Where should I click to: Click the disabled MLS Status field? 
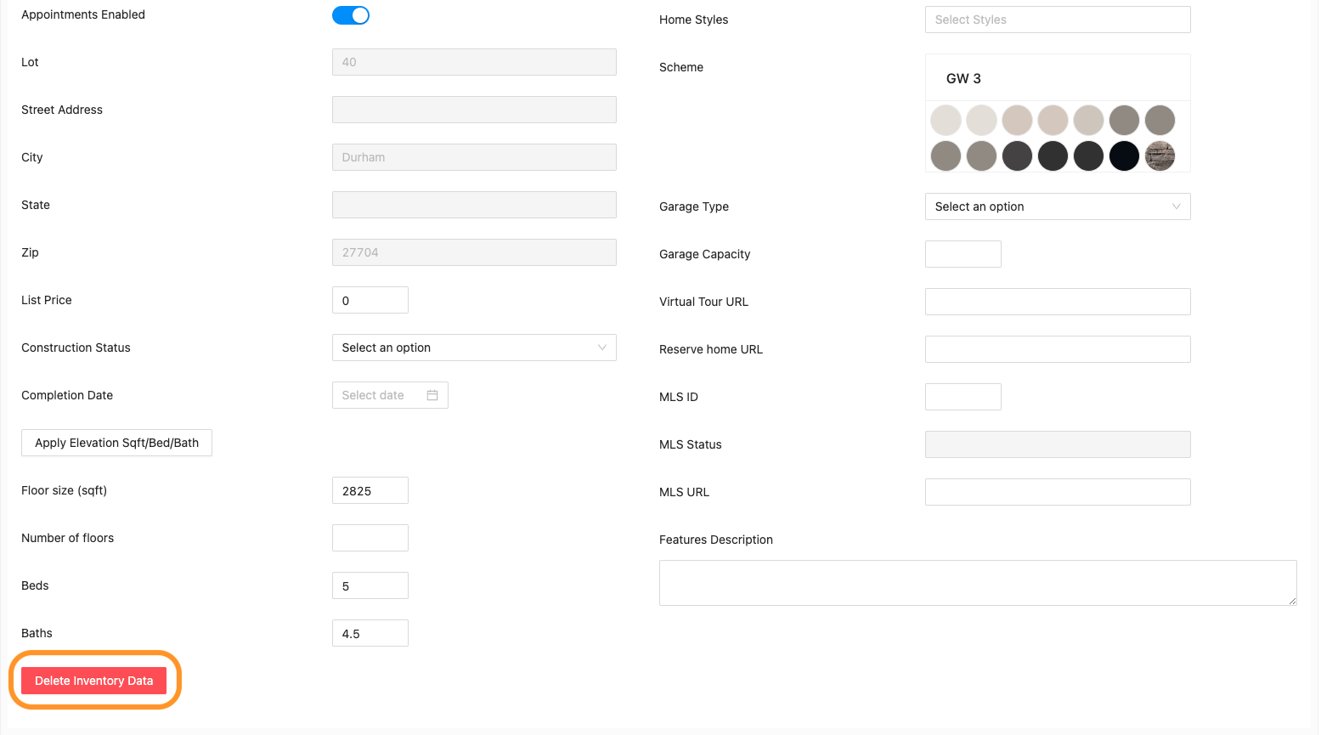[x=1058, y=444]
